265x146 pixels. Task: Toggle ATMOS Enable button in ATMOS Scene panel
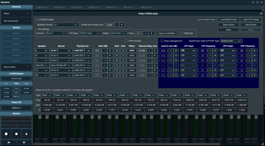(16, 79)
